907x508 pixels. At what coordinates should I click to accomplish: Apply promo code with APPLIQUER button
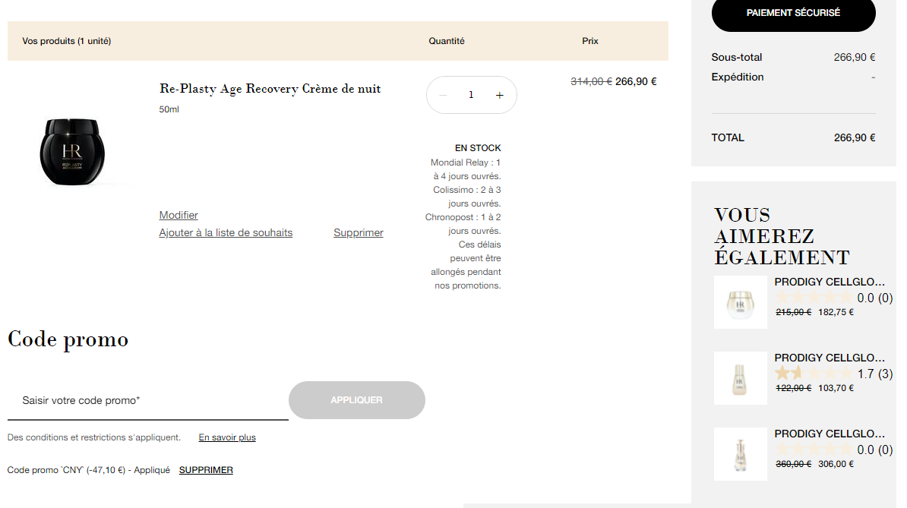coord(357,400)
